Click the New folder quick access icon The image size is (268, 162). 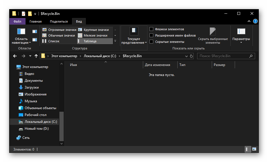tap(30, 14)
